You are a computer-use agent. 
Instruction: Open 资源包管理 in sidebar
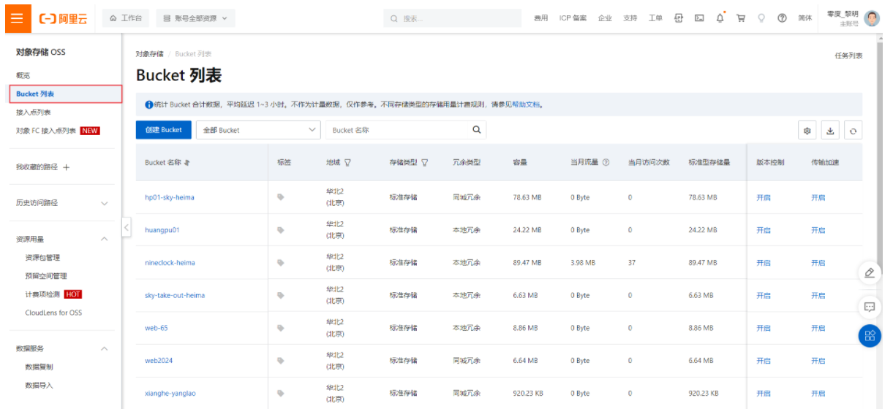[x=42, y=258]
